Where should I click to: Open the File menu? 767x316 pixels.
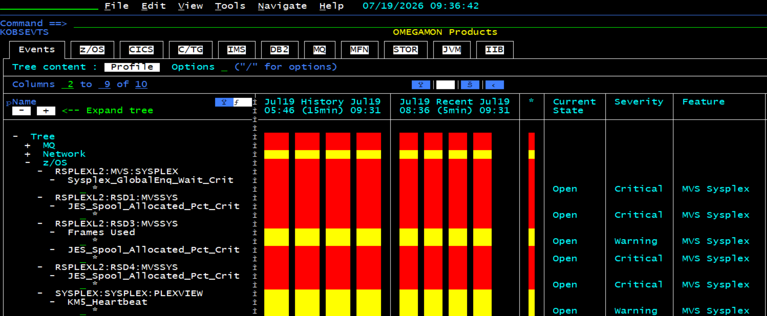[117, 6]
